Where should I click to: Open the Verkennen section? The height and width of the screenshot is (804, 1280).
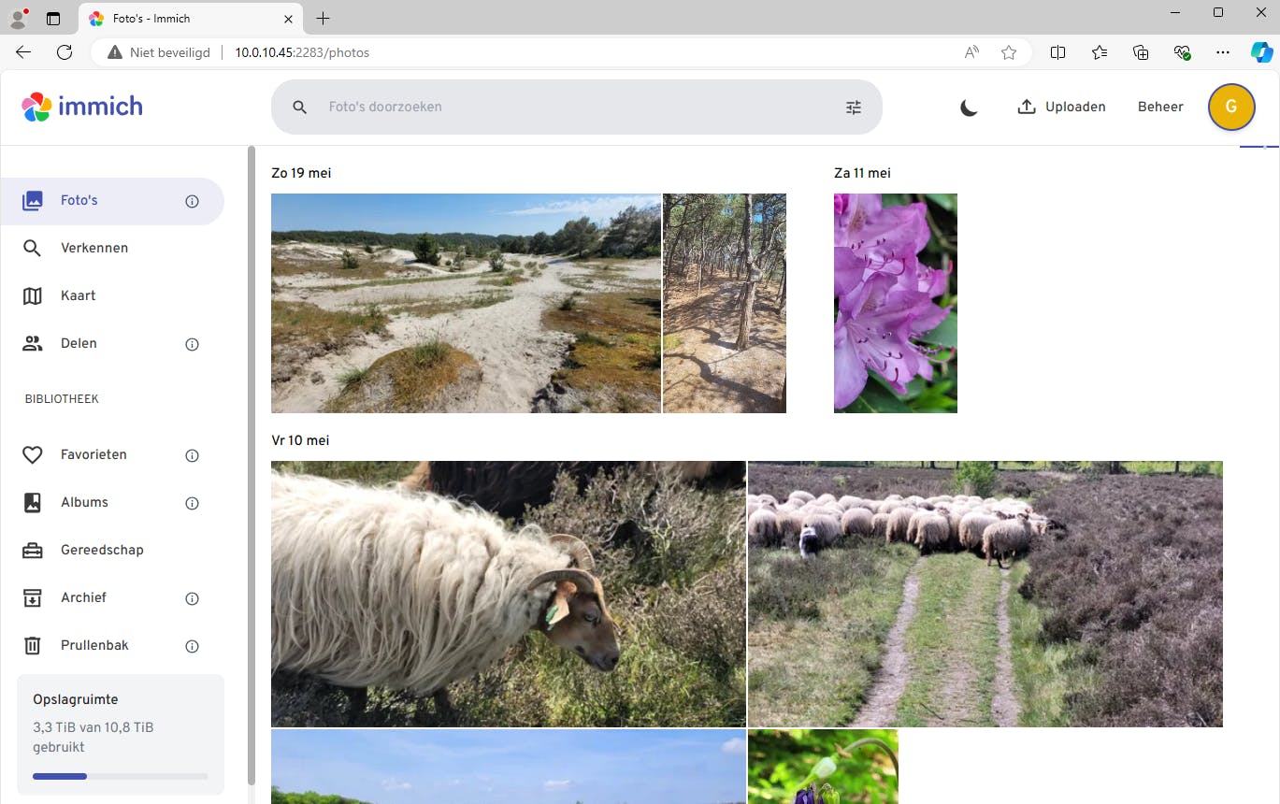coord(93,248)
